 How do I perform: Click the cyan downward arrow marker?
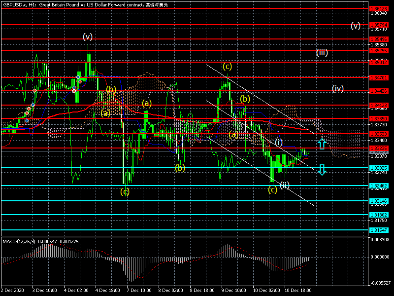(322, 170)
